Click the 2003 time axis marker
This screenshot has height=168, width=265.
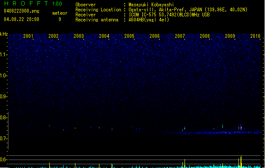click(x=79, y=36)
